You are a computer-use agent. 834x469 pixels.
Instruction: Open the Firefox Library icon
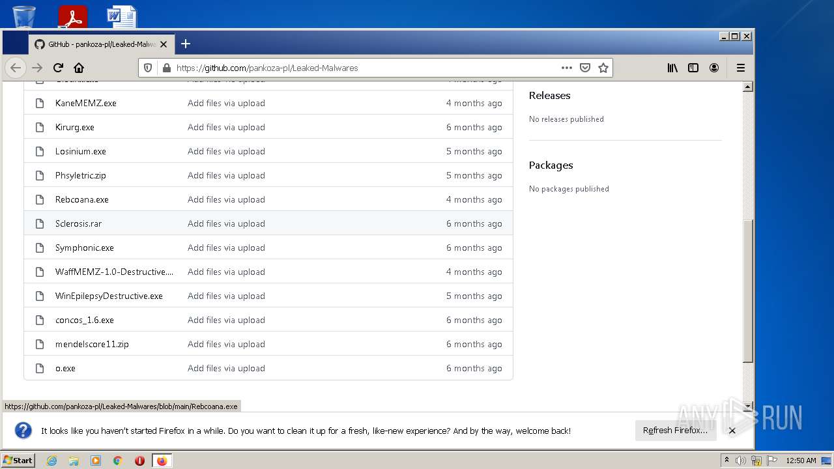click(x=672, y=68)
